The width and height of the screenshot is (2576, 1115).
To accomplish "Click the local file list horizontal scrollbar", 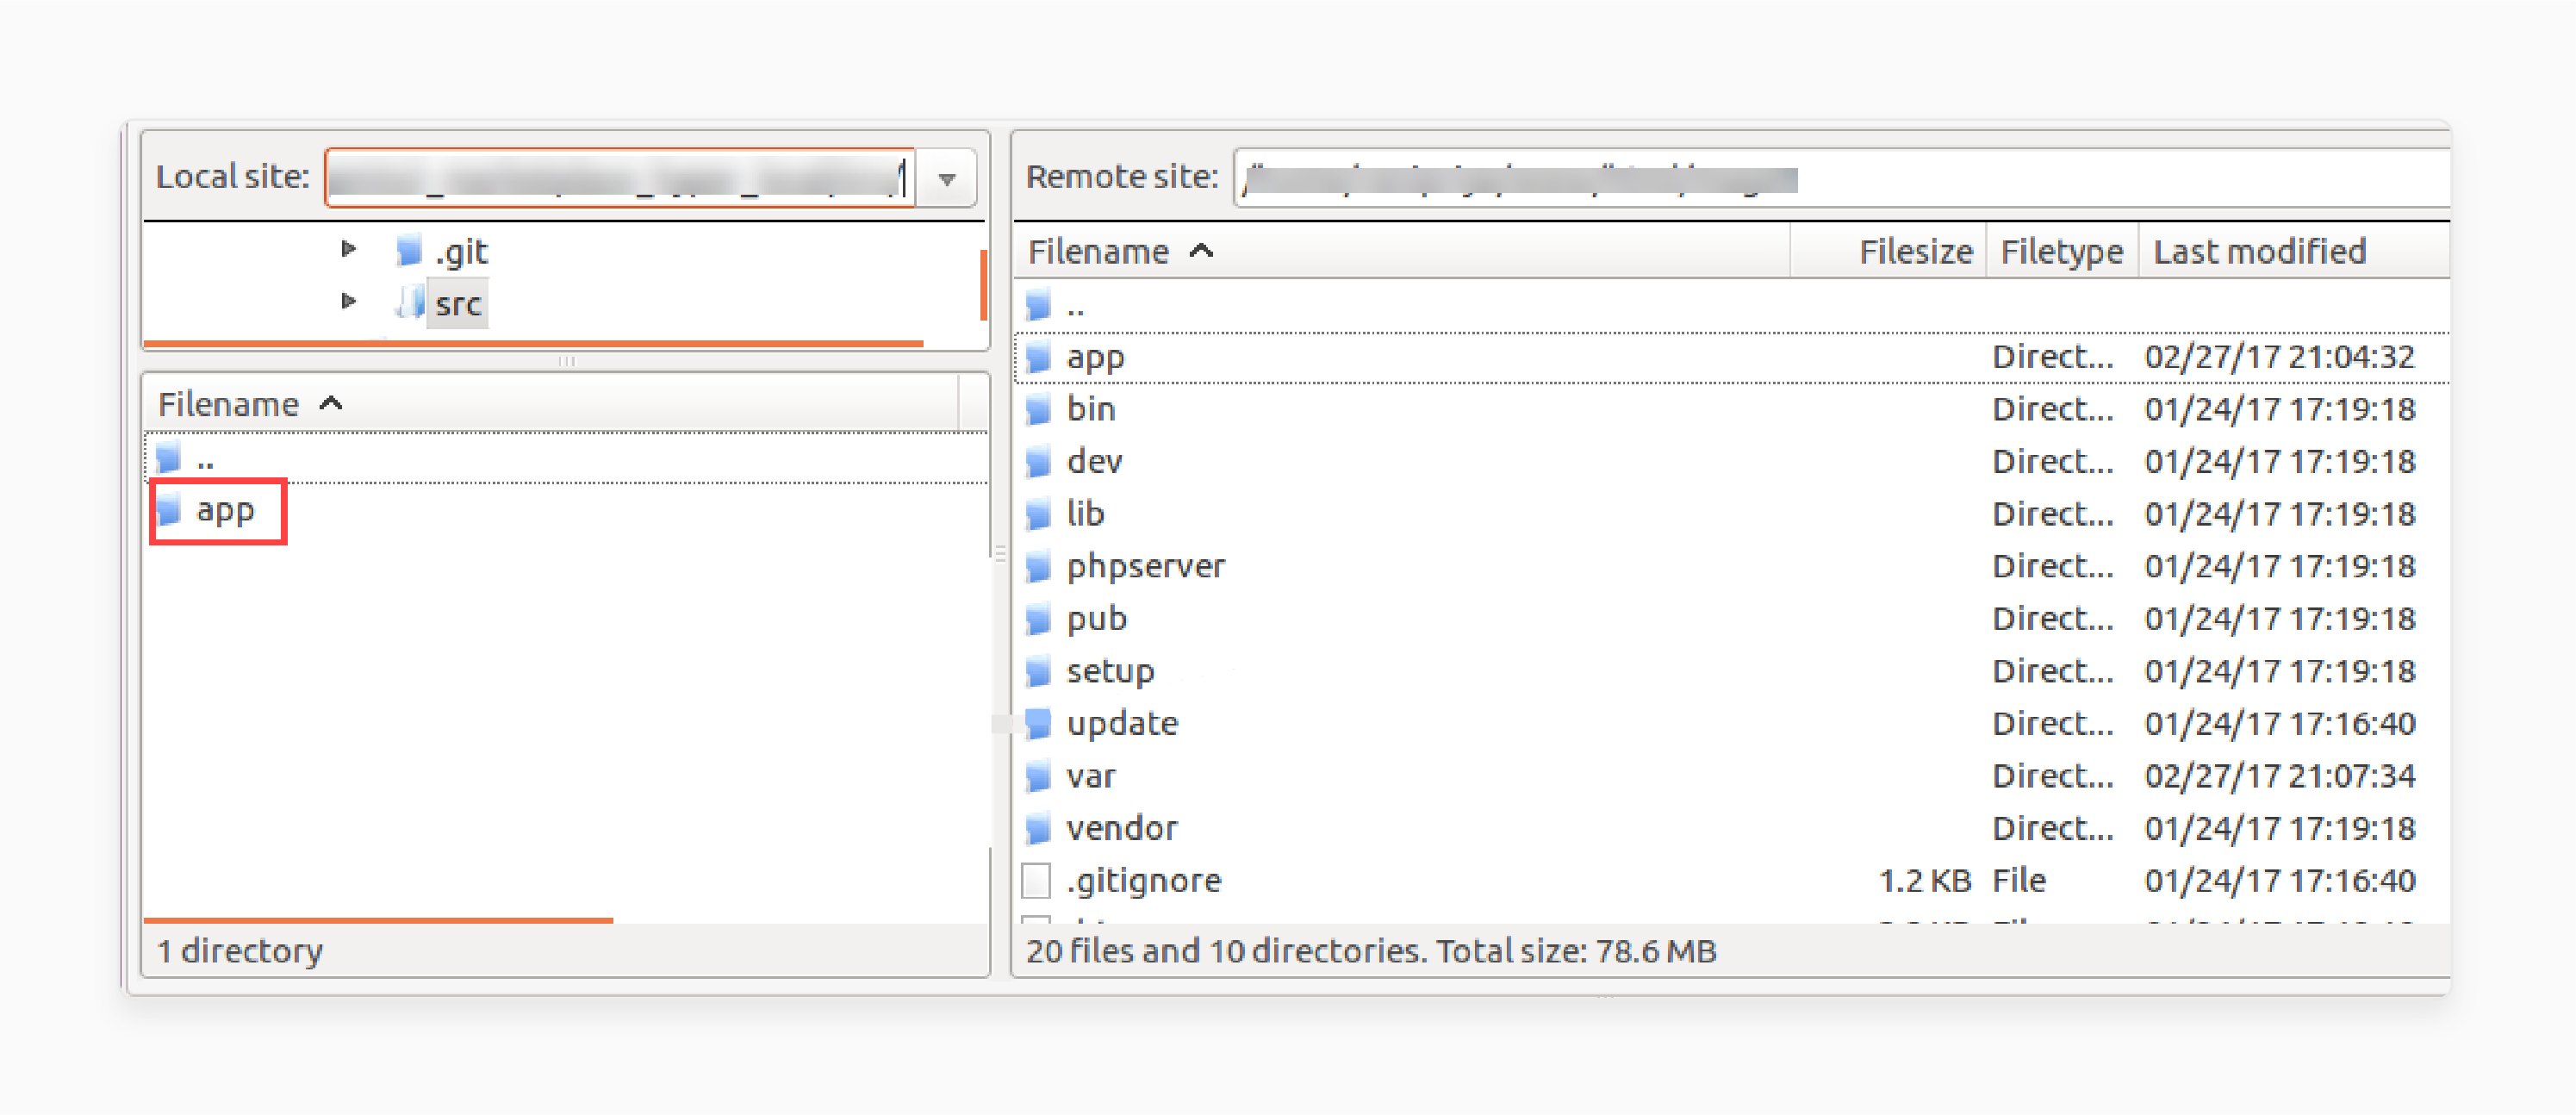I will pyautogui.click(x=378, y=919).
